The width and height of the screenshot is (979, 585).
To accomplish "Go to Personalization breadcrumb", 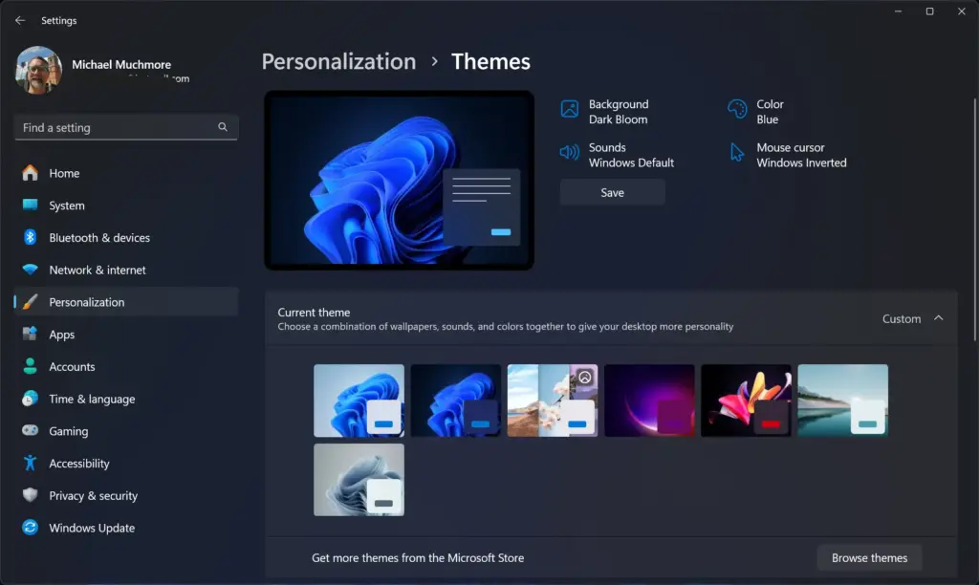I will [338, 61].
